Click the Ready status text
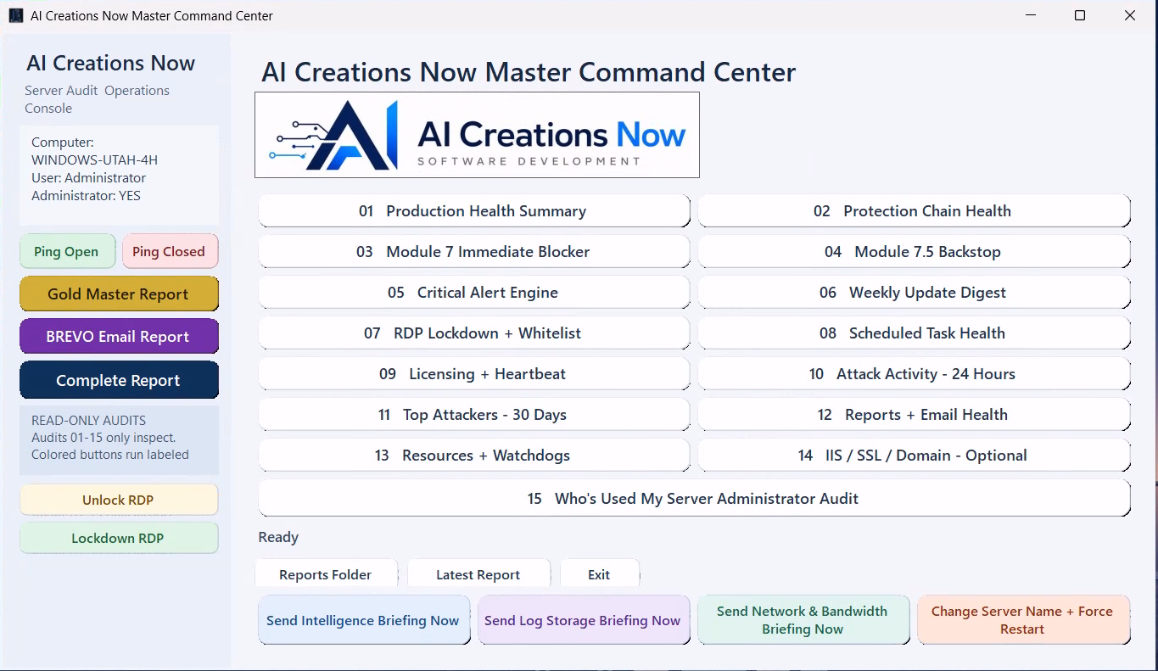This screenshot has height=671, width=1158. pyautogui.click(x=278, y=537)
